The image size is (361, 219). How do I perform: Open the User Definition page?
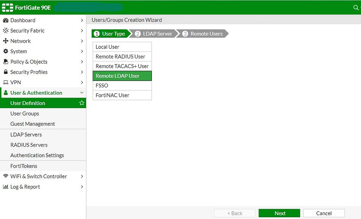(x=43, y=103)
